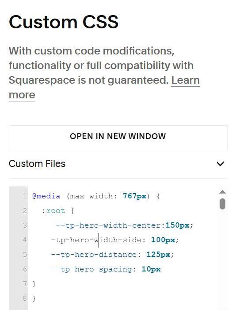Follow the Learn more link
The height and width of the screenshot is (310, 232).
[x=104, y=87]
